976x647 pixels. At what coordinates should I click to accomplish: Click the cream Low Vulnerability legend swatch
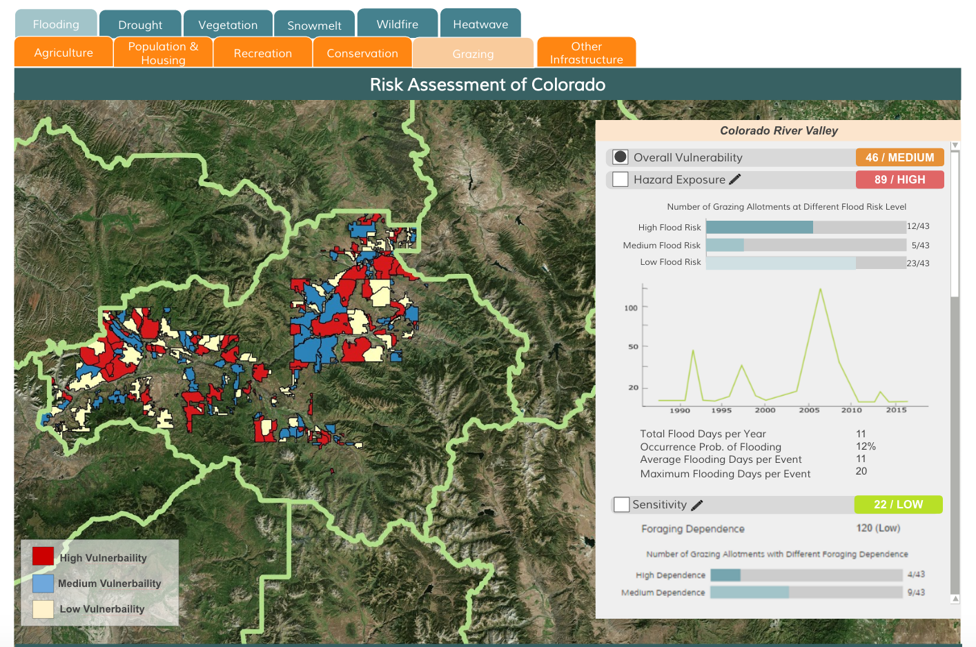(43, 608)
